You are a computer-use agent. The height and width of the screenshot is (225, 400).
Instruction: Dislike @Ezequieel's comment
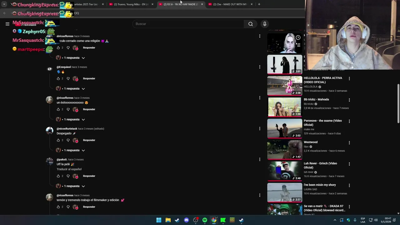[68, 78]
